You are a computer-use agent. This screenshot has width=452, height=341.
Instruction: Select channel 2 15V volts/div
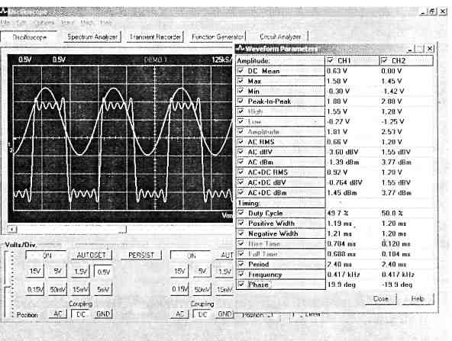(x=179, y=272)
